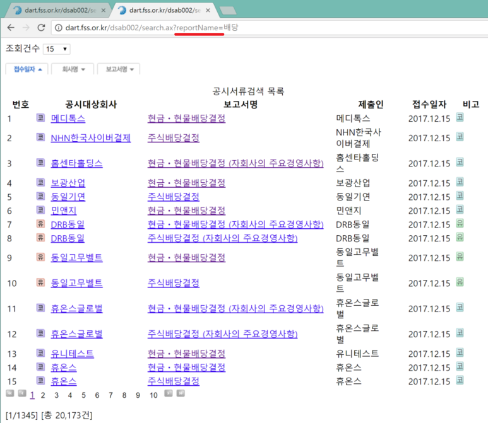
Task: Click the 코 market icon beside 메디톡스 link
Action: click(40, 117)
